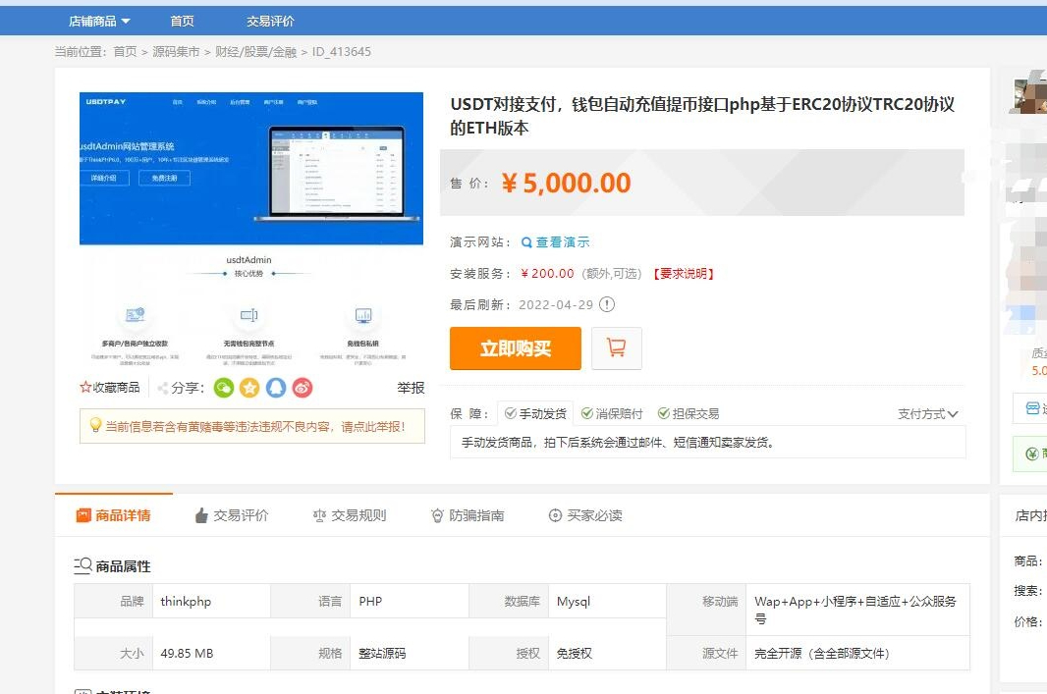Share via the blue QQ icon
This screenshot has width=1047, height=694.
[x=276, y=388]
